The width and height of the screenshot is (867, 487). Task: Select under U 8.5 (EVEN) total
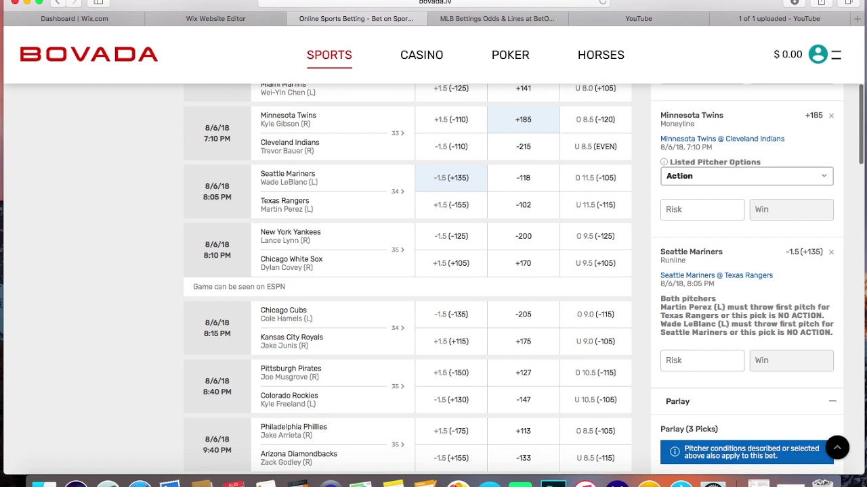tap(595, 147)
